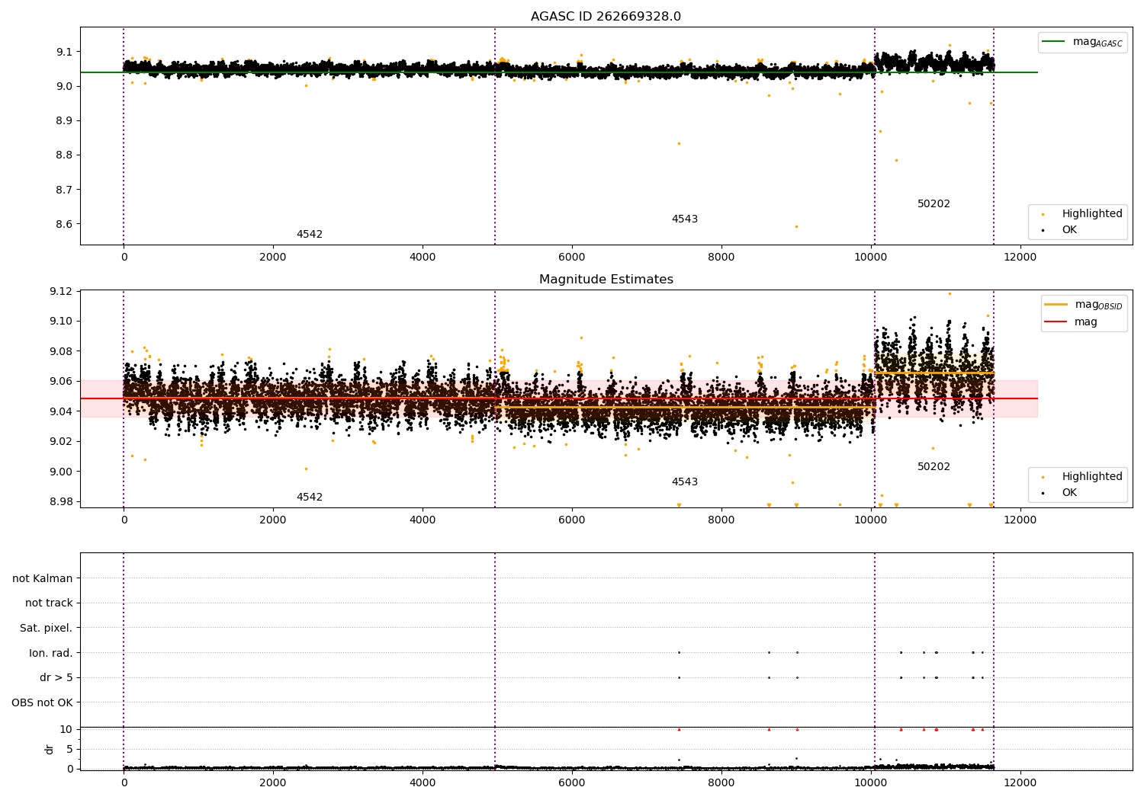Click the 'OBS not OK' axis label
1144x800 pixels.
(x=43, y=702)
